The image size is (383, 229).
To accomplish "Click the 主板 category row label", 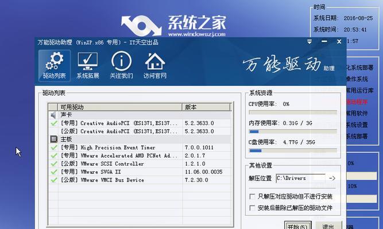I will 66,139.
